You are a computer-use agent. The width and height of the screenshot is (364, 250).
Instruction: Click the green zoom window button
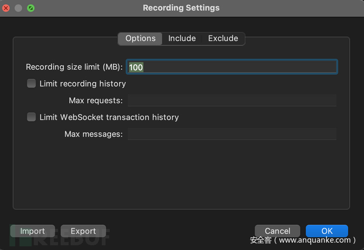31,8
